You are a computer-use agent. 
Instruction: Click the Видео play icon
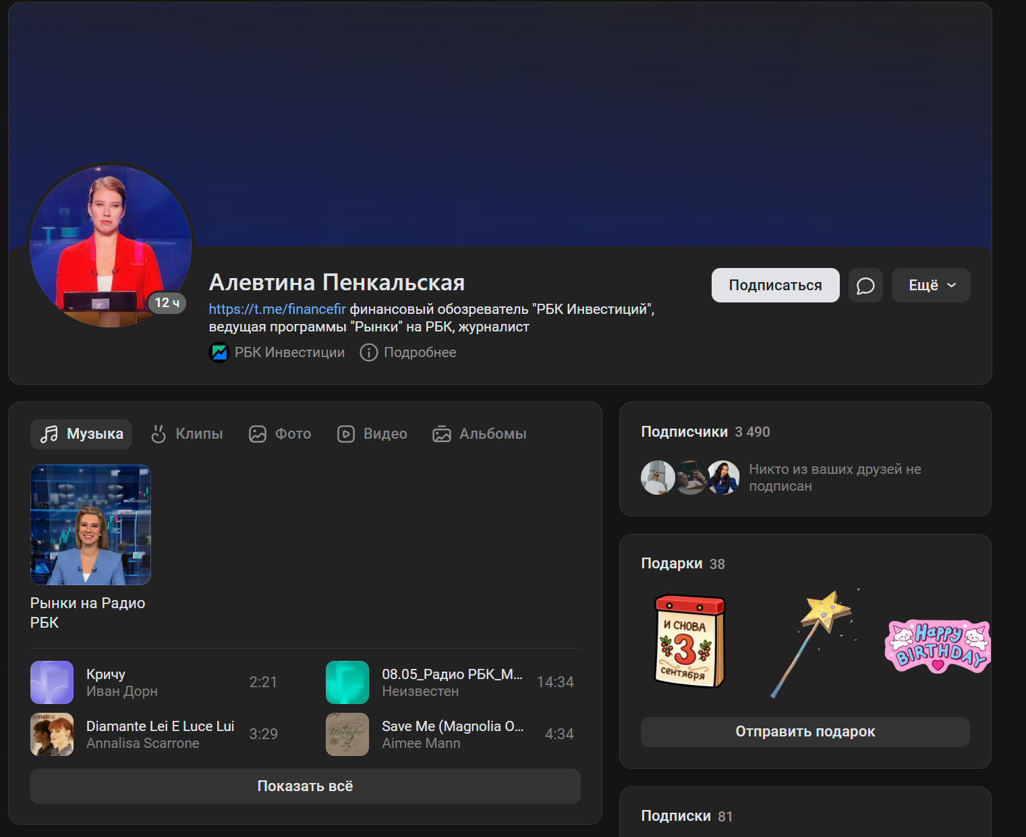(346, 434)
